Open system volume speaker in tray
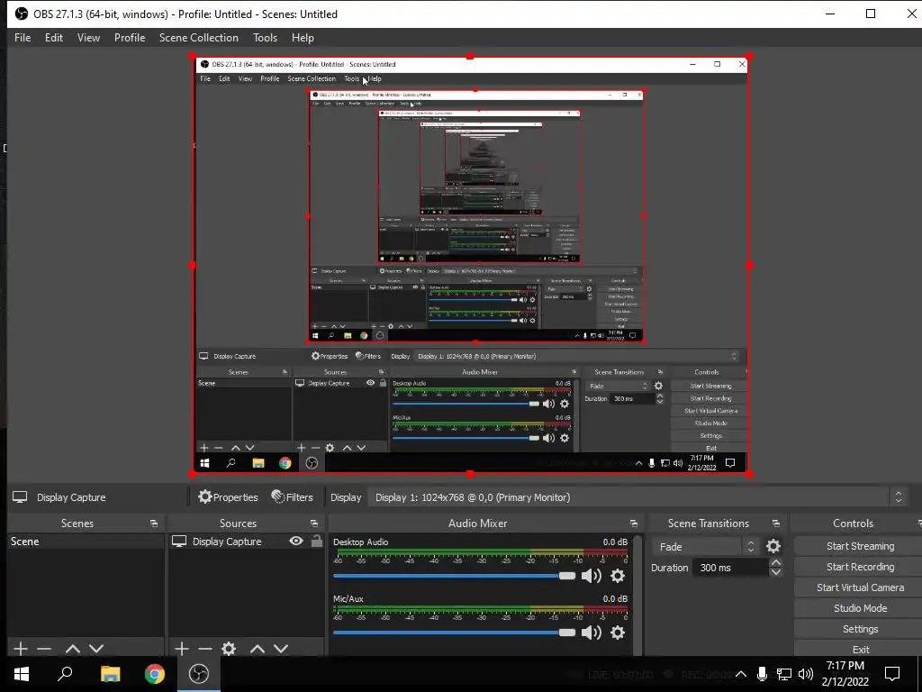This screenshot has width=922, height=692. pyautogui.click(x=806, y=674)
